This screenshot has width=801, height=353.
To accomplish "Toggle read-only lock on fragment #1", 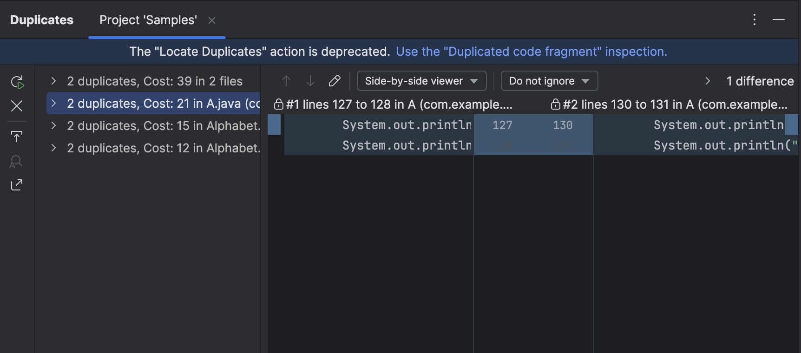I will point(279,105).
